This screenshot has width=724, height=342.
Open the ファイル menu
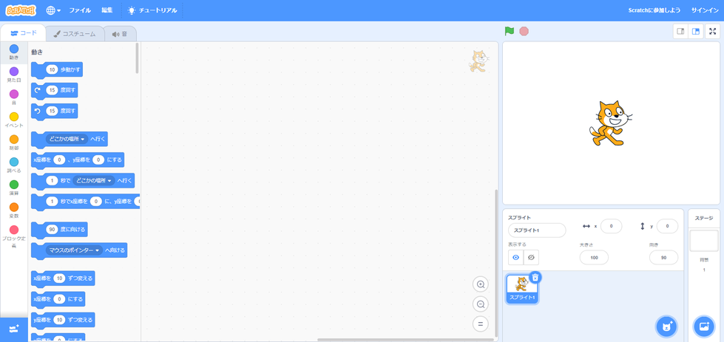click(x=80, y=10)
